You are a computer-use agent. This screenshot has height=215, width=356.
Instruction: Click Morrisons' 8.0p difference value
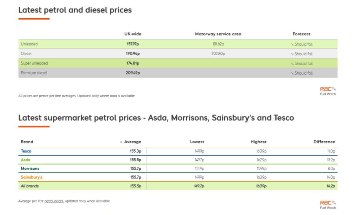[331, 169]
